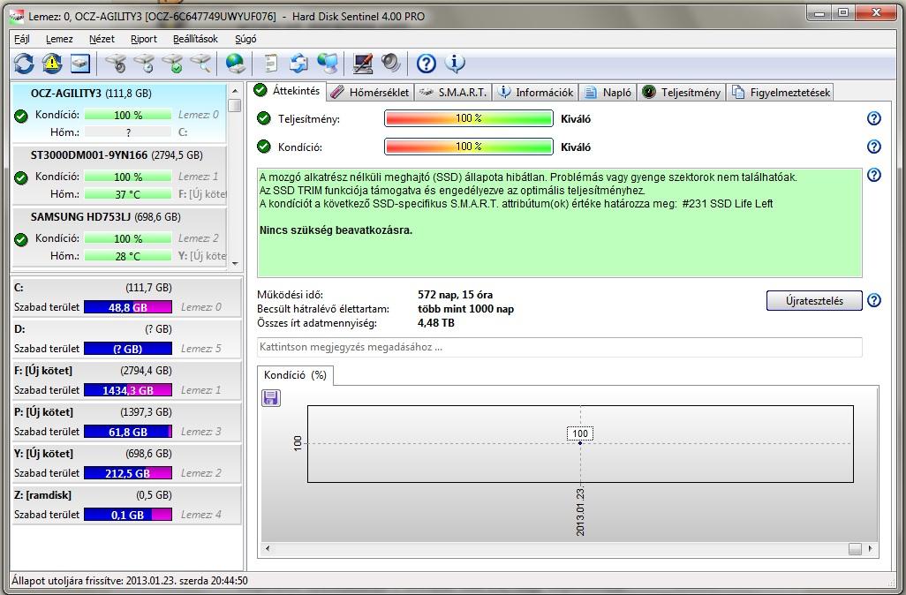Open the Súgó menu
Screen dimensions: 906x595
pyautogui.click(x=245, y=39)
